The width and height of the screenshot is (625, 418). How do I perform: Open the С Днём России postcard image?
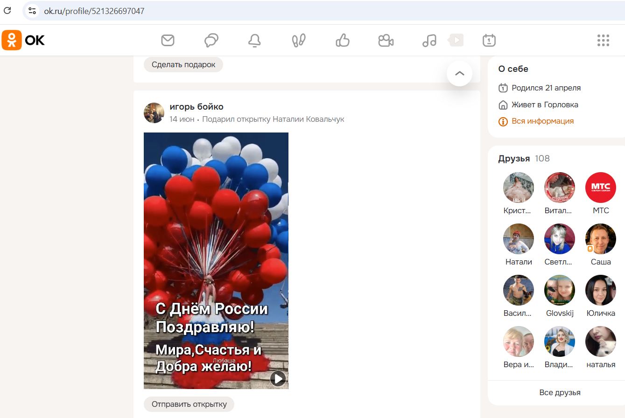click(x=216, y=260)
